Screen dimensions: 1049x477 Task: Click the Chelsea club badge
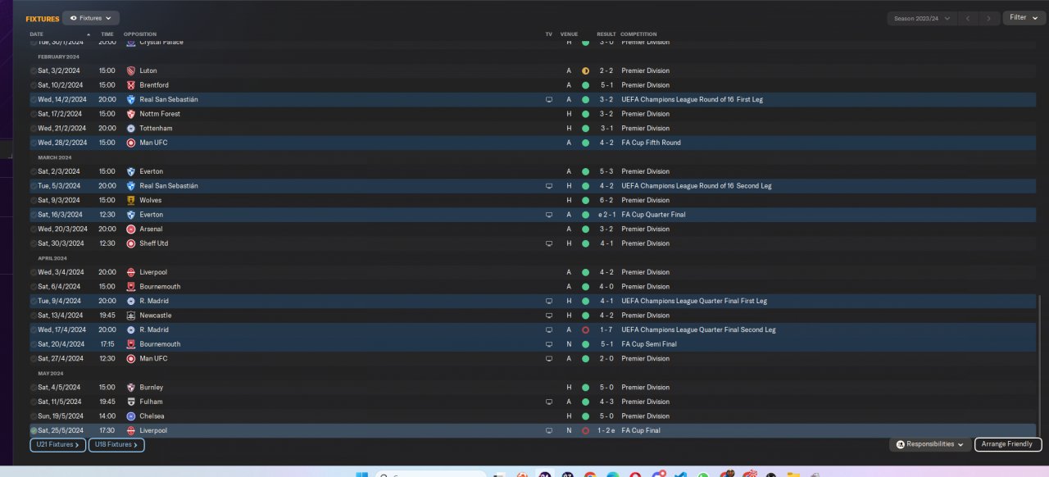[x=131, y=416]
